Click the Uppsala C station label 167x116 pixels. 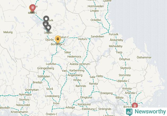pyautogui.click(x=123, y=81)
